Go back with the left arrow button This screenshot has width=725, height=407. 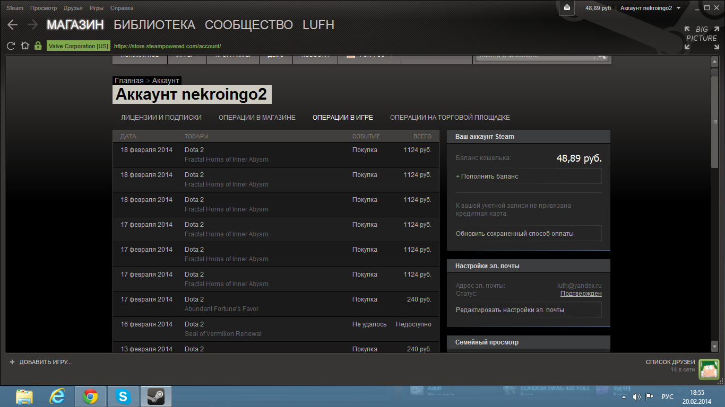12,25
